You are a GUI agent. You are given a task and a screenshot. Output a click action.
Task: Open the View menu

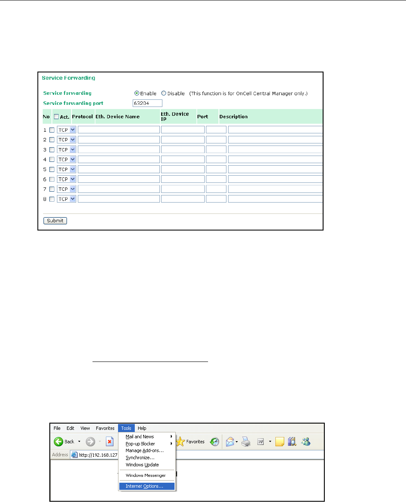85,428
